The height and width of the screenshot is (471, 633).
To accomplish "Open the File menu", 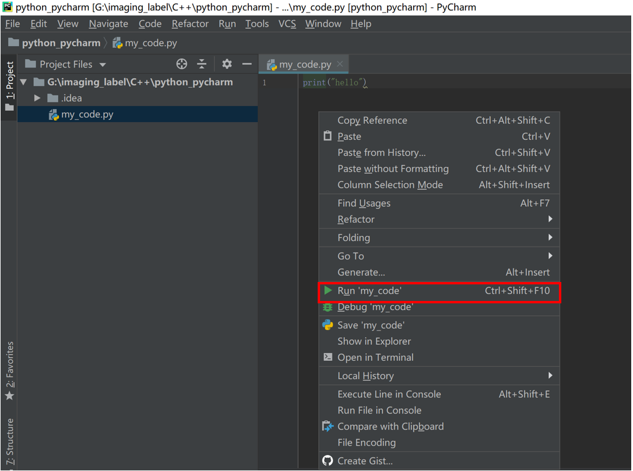I will 12,24.
